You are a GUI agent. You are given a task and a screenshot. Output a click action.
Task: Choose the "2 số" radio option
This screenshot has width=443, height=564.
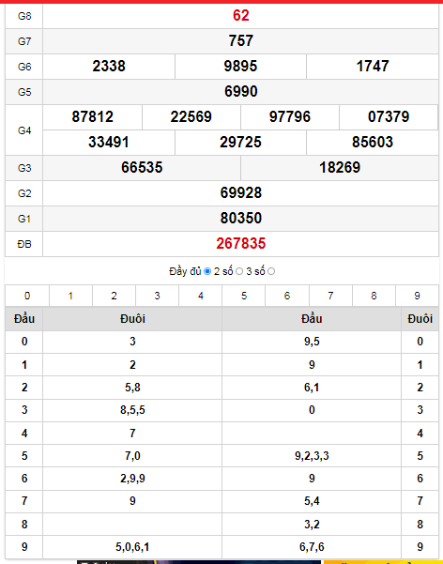pos(239,271)
